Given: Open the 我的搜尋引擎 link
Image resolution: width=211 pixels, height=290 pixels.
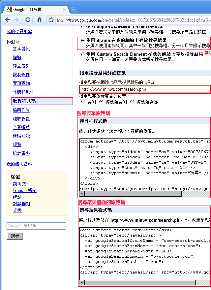Looking at the screenshot, I should 19,32.
